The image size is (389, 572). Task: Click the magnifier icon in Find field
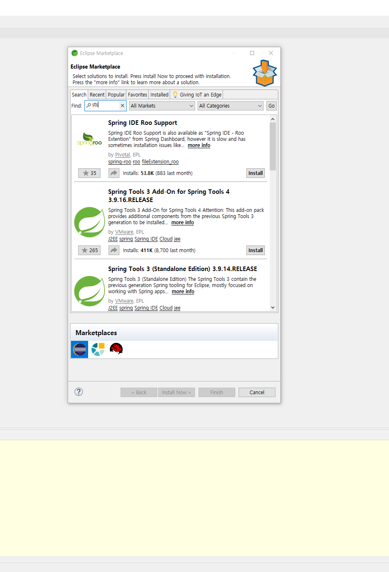point(89,105)
